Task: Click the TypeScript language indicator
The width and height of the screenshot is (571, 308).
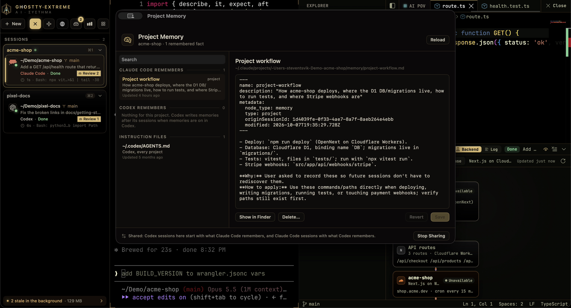Action: pyautogui.click(x=554, y=304)
